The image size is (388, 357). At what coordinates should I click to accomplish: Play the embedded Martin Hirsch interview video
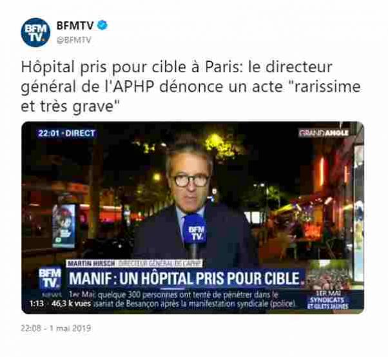tap(193, 217)
